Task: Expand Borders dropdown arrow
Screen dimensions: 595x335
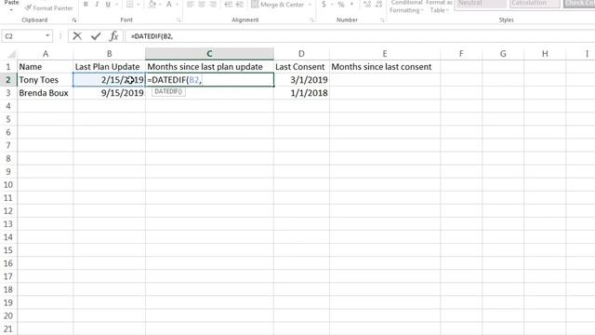Action: point(139,4)
